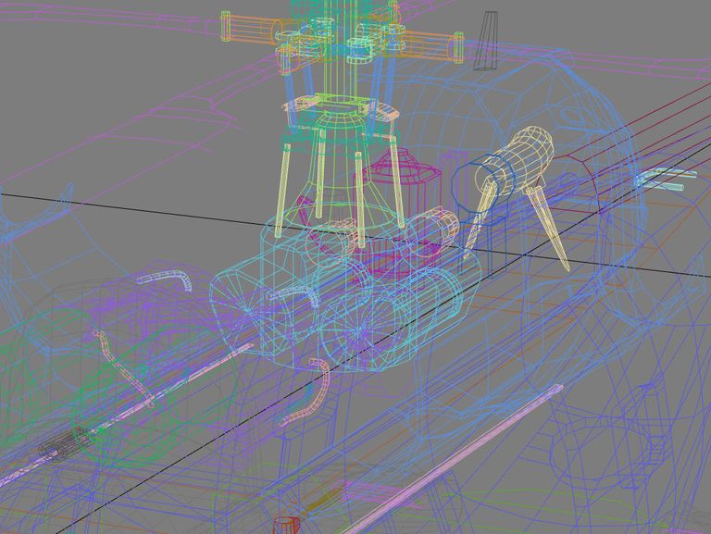
Task: Click the cyan bracket at far right edge
Action: (665, 180)
